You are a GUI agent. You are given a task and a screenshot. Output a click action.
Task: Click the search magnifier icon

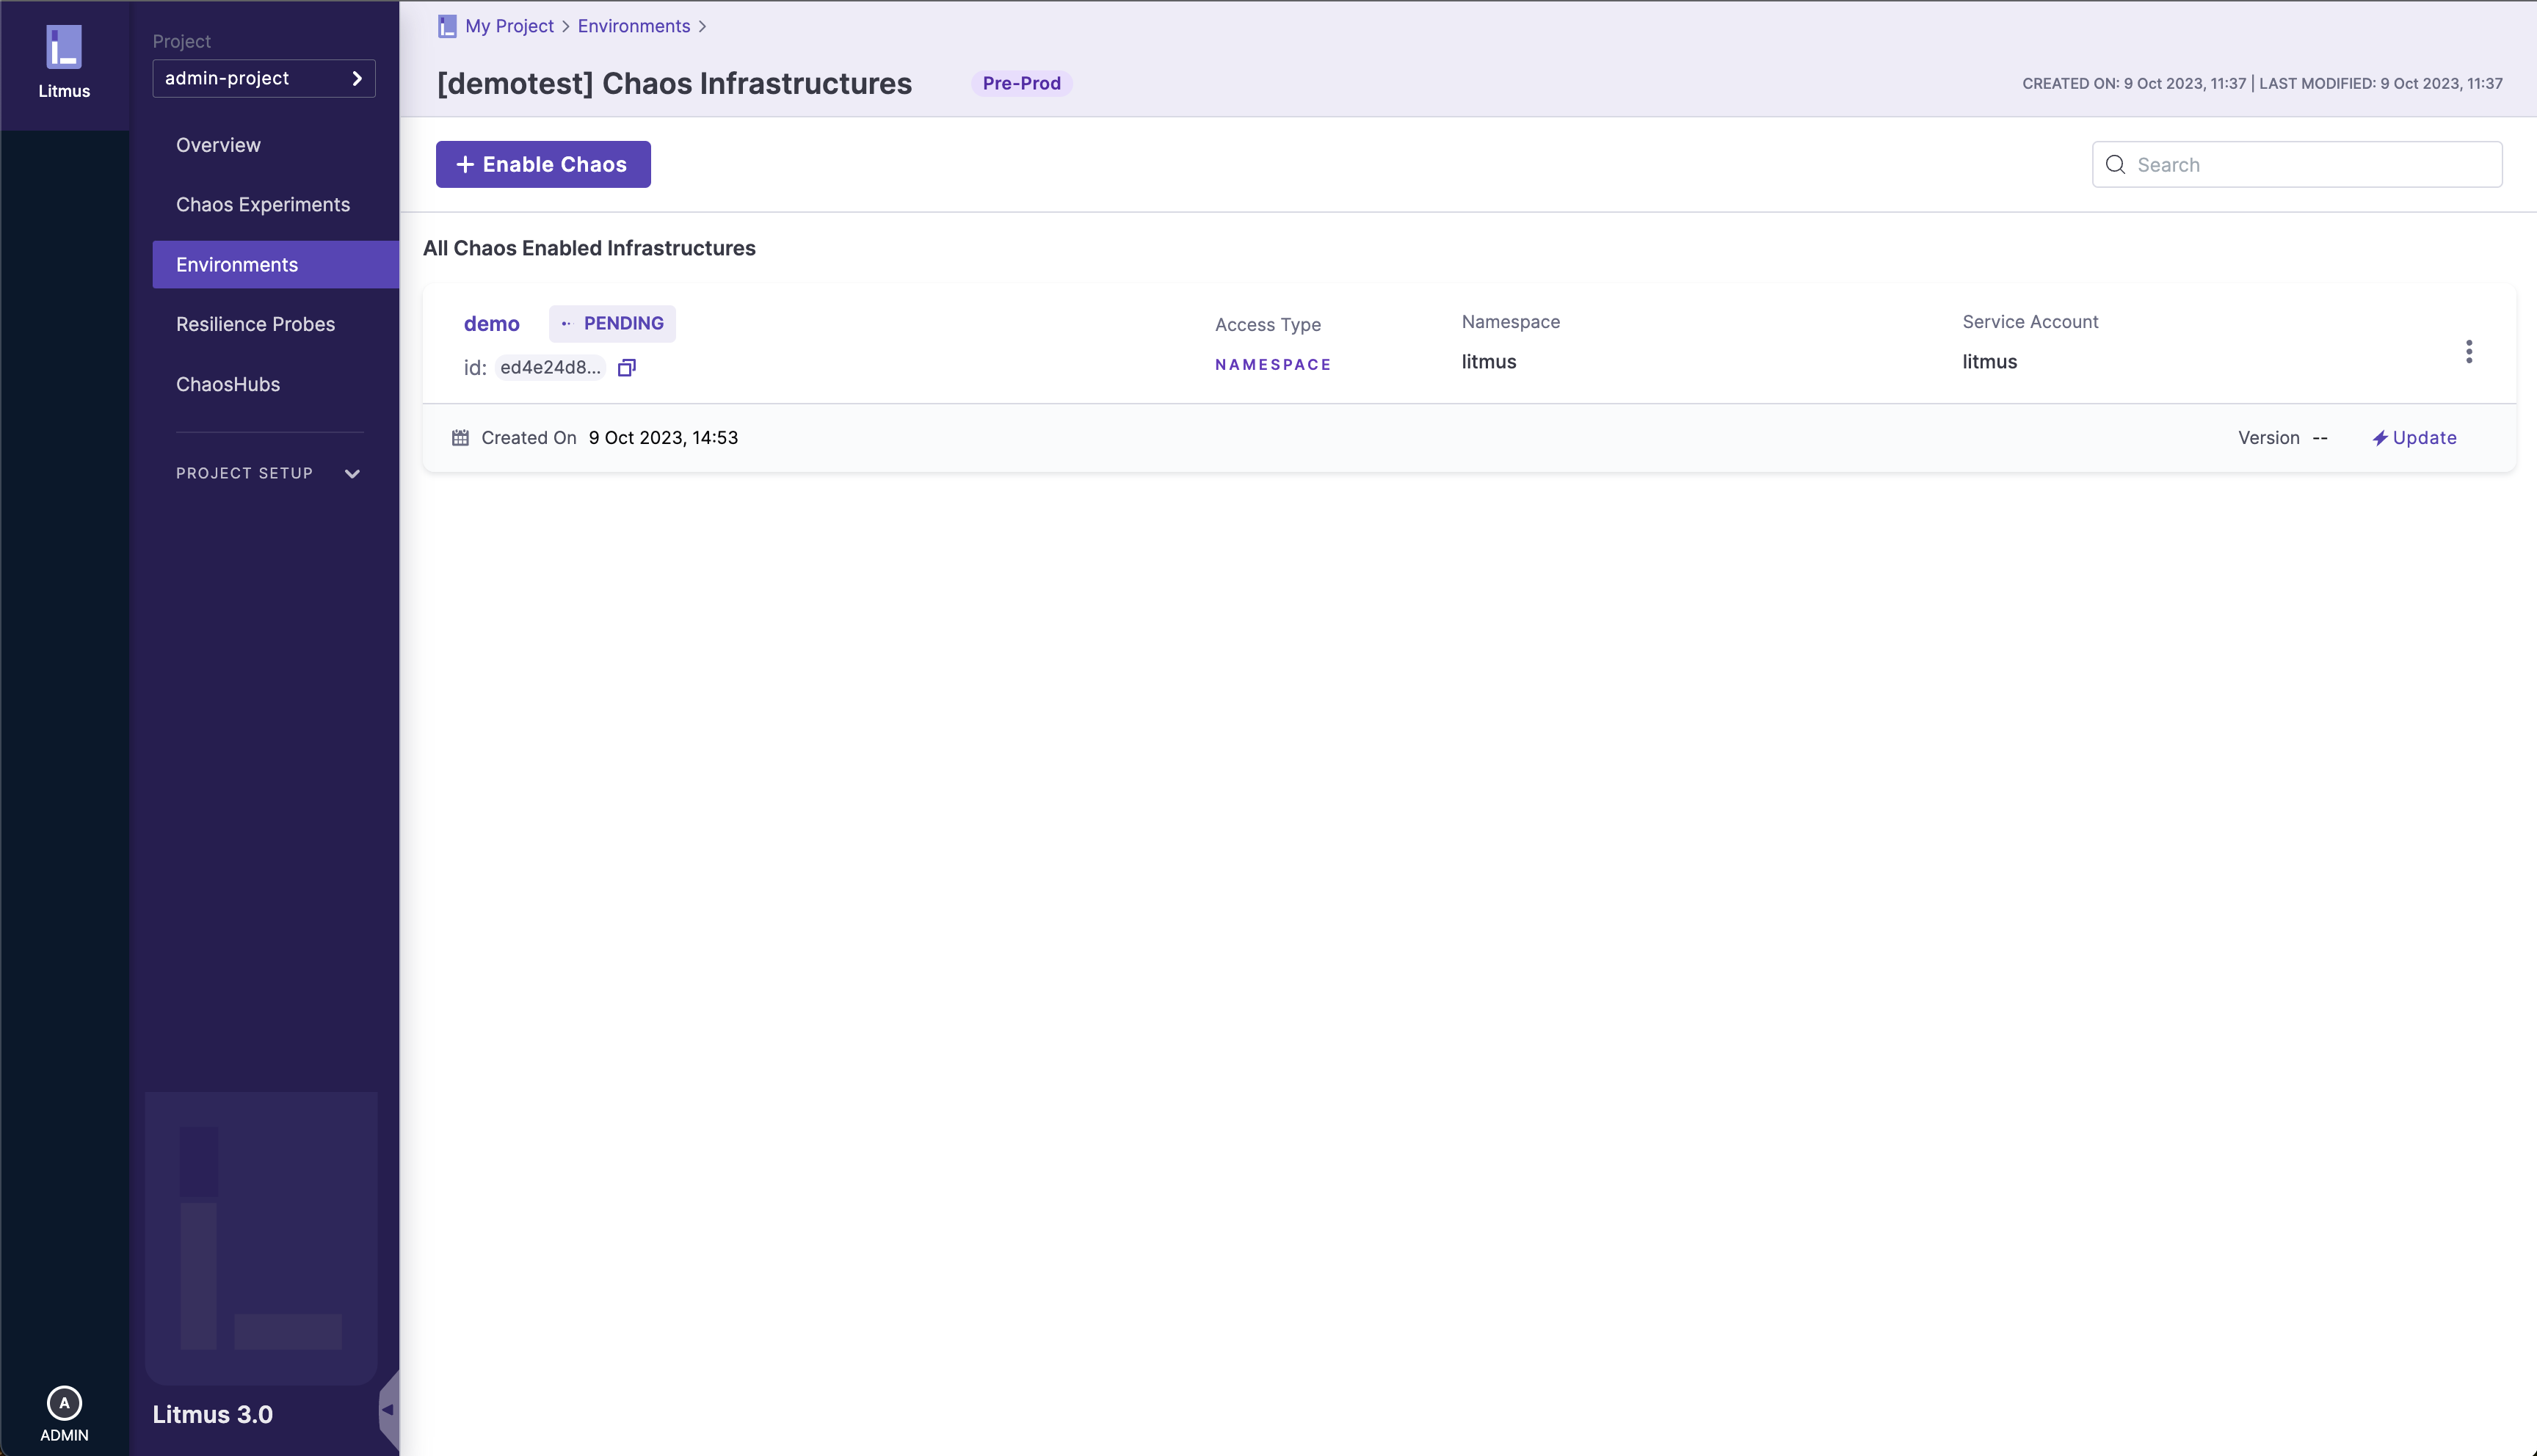click(x=2115, y=165)
